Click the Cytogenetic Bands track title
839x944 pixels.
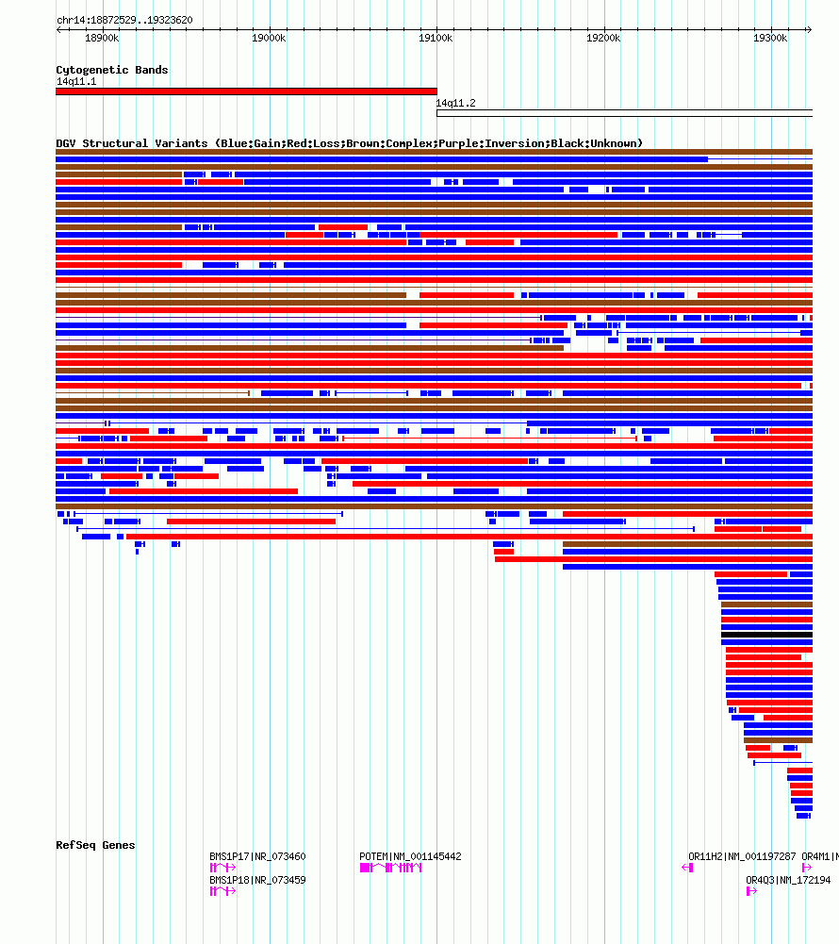point(112,70)
